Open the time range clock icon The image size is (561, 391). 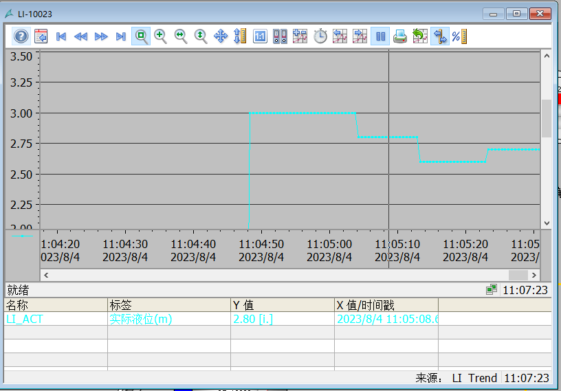(320, 36)
